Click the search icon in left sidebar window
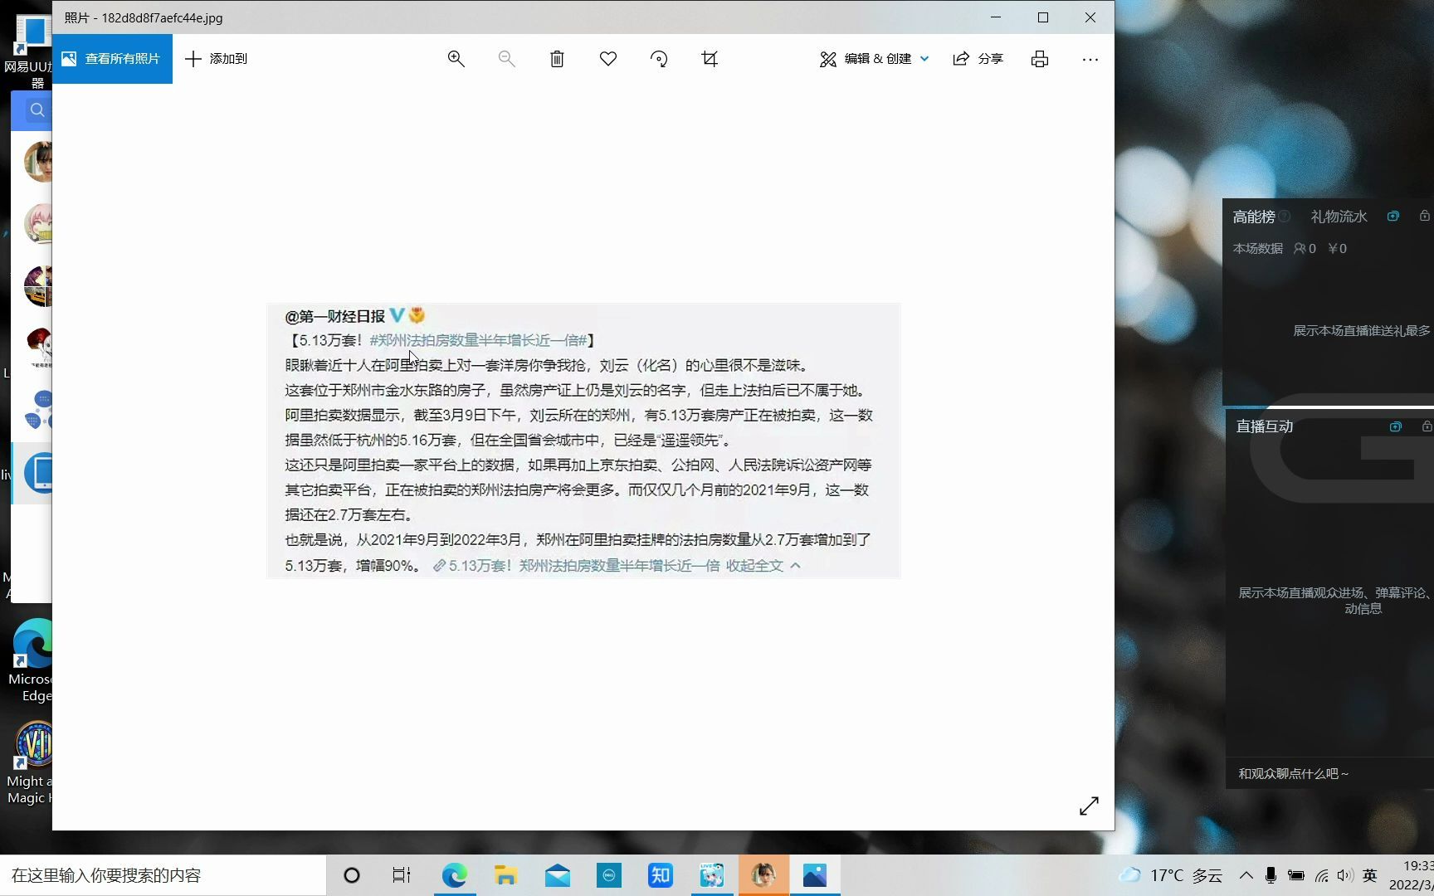1434x896 pixels. click(x=37, y=110)
